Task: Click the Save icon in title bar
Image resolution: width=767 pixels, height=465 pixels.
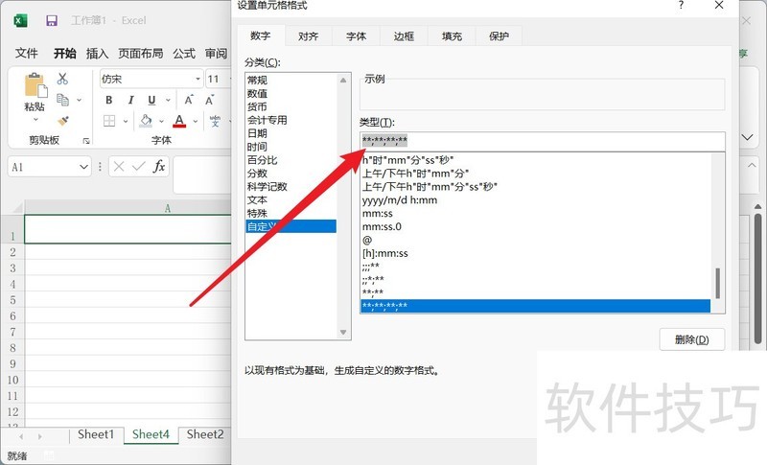Action: [x=52, y=20]
